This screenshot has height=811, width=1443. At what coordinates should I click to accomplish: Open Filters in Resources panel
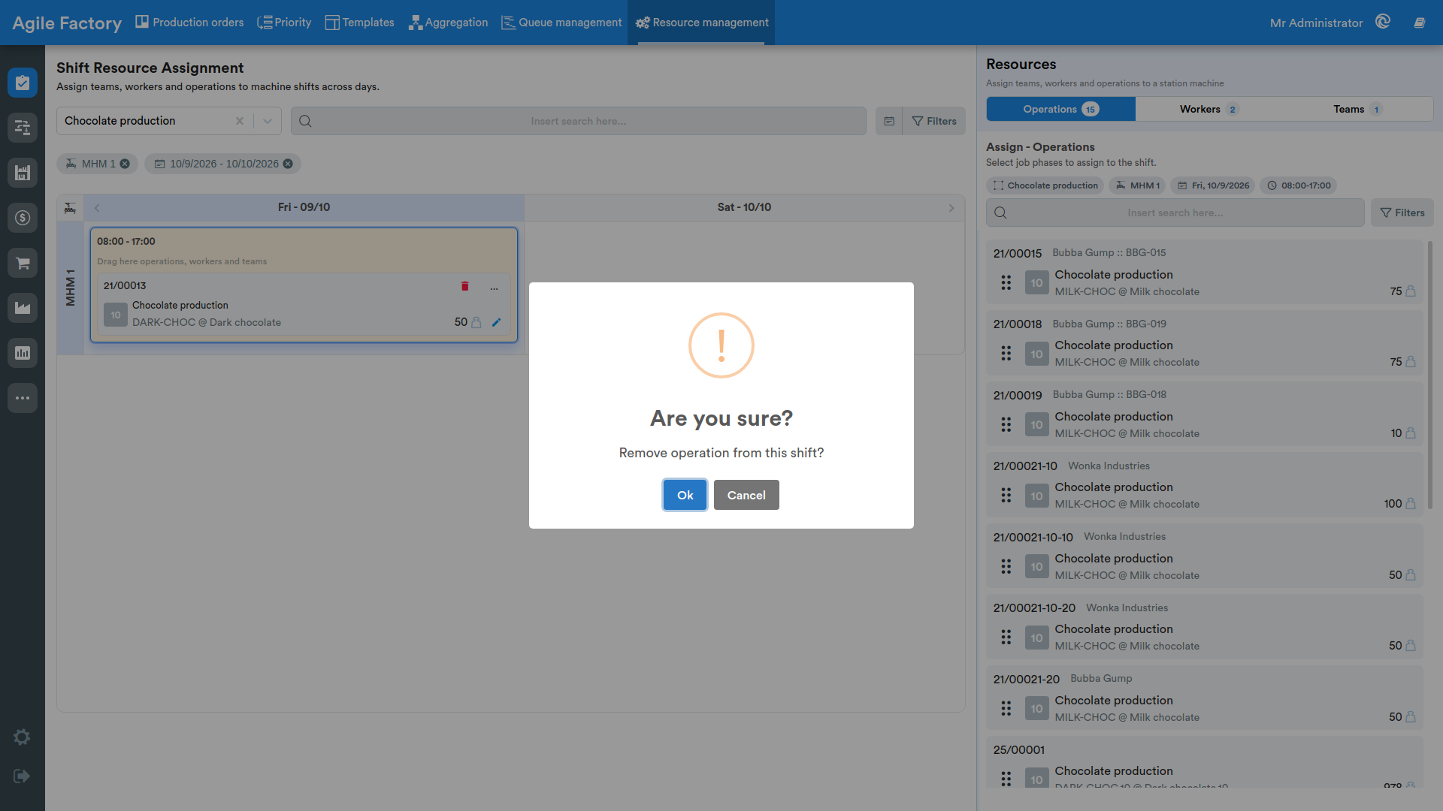(1402, 213)
